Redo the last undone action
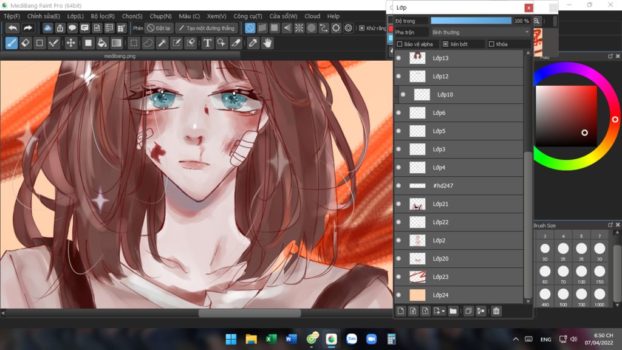Image resolution: width=622 pixels, height=350 pixels. [x=27, y=28]
